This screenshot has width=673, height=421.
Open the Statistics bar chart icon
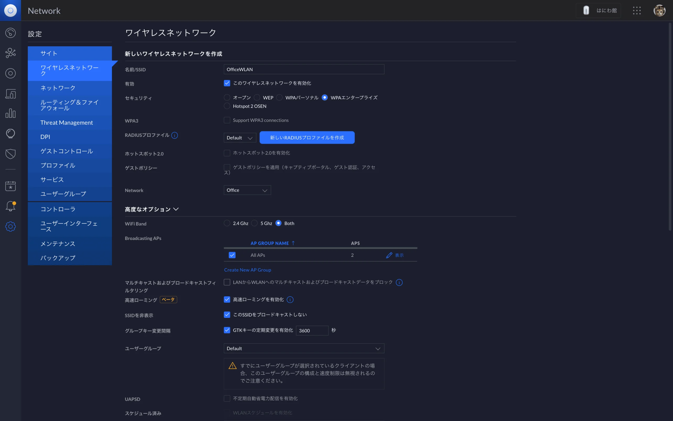coord(10,113)
